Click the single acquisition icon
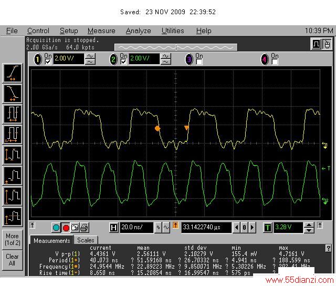336x286 pixels. [x=75, y=228]
